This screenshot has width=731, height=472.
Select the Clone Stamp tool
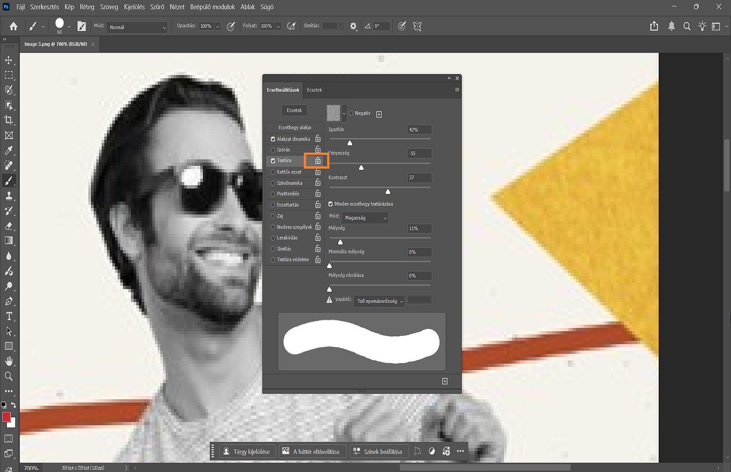pos(9,196)
